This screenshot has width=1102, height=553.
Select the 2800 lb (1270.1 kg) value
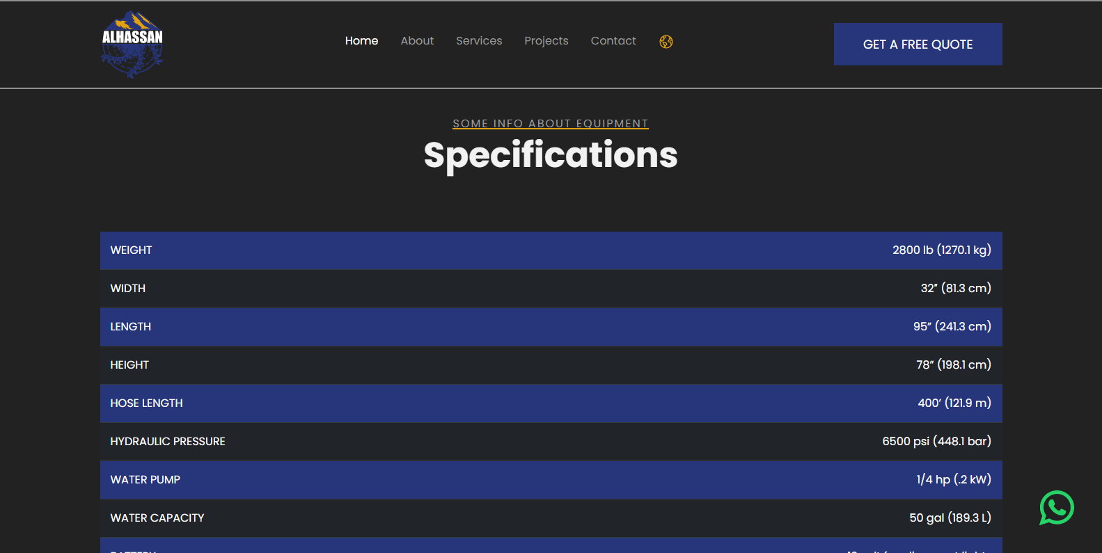[x=941, y=250]
